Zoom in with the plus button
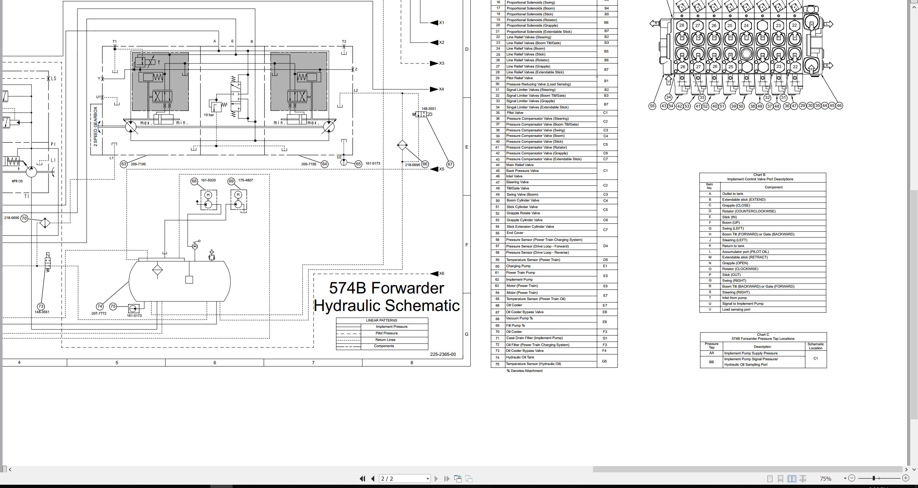 point(906,478)
